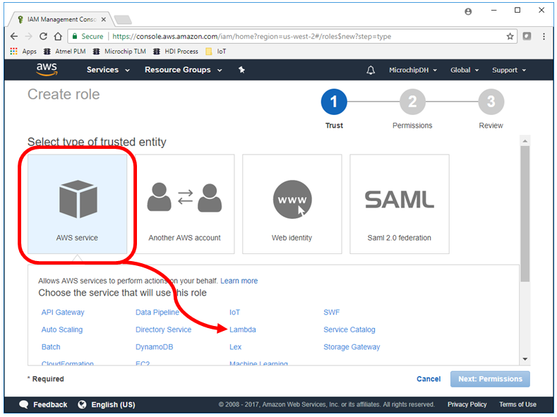Expand the Services dropdown menu

click(x=108, y=70)
